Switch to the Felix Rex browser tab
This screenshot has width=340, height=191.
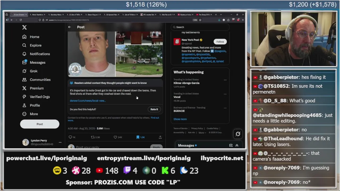[167, 15]
